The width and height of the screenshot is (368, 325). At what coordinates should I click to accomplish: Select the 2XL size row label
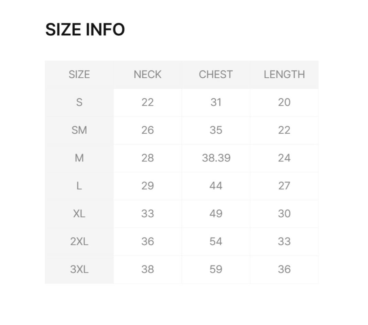(x=79, y=242)
